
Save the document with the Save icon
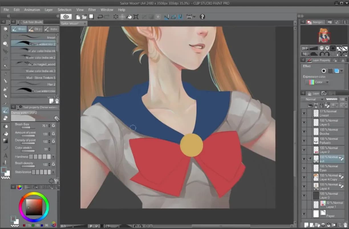tap(91, 17)
